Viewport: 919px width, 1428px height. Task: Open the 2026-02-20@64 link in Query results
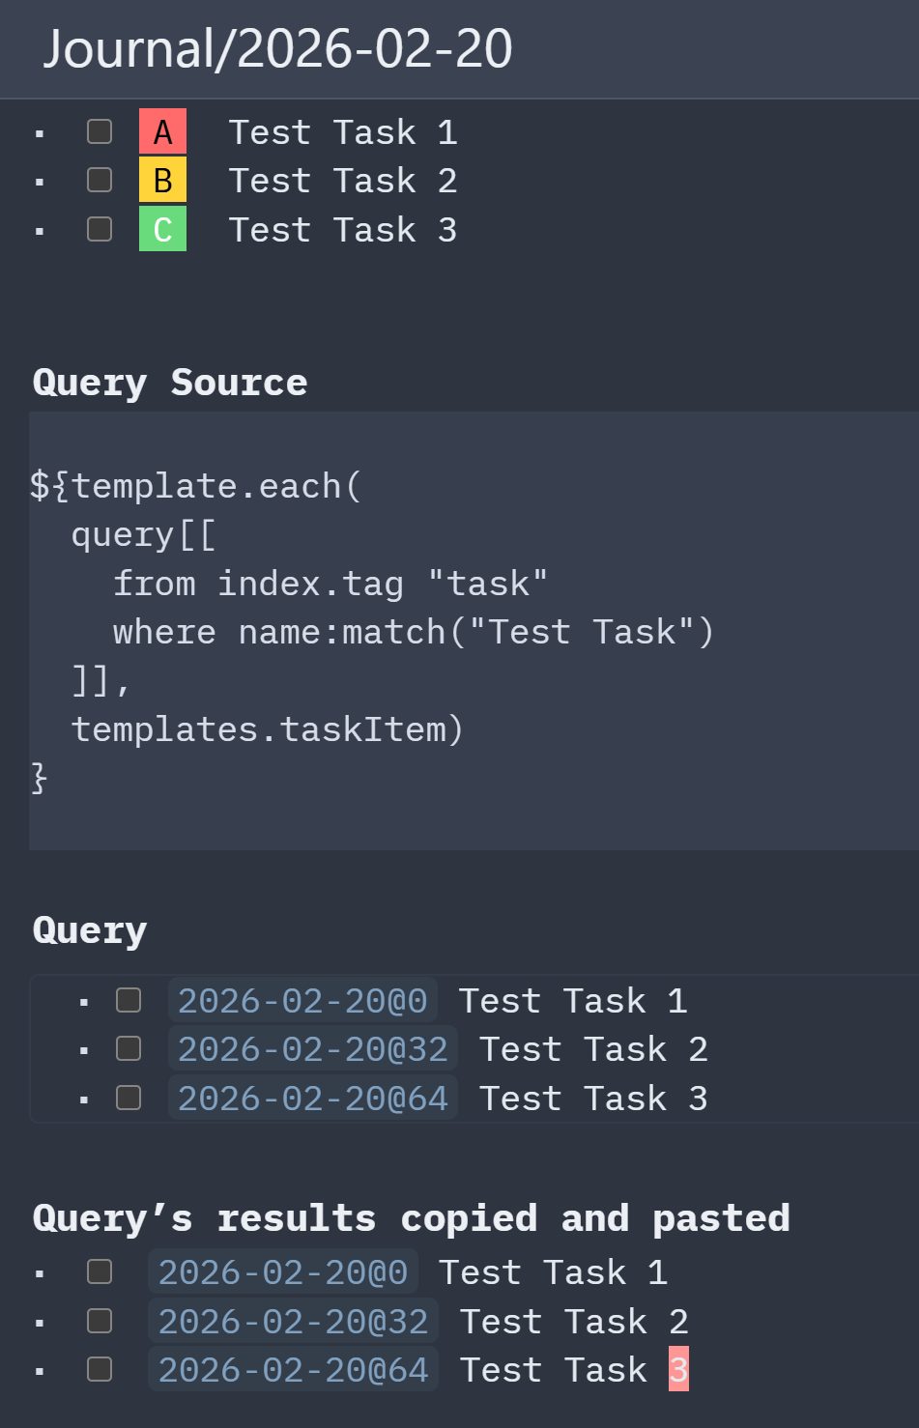[x=312, y=1098]
